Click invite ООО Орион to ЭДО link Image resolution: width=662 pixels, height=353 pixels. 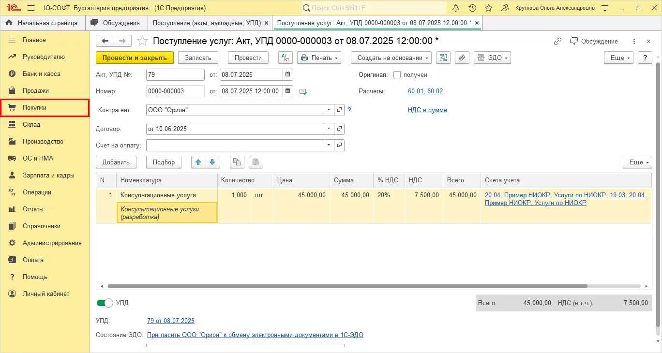(x=255, y=335)
